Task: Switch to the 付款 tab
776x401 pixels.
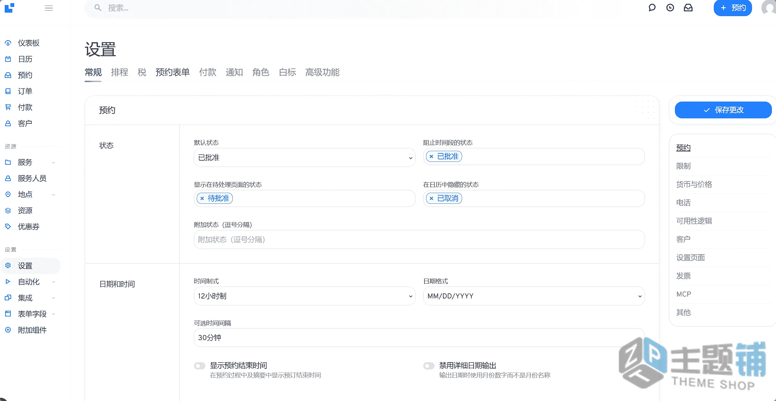Action: (208, 72)
